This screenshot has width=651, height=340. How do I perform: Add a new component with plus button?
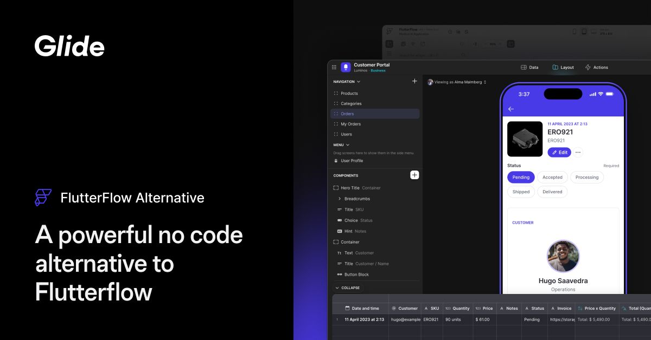(414, 175)
